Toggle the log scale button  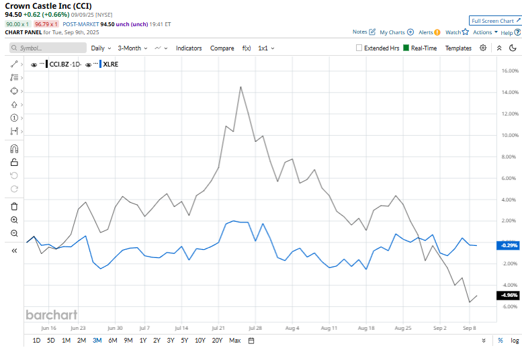(x=515, y=341)
